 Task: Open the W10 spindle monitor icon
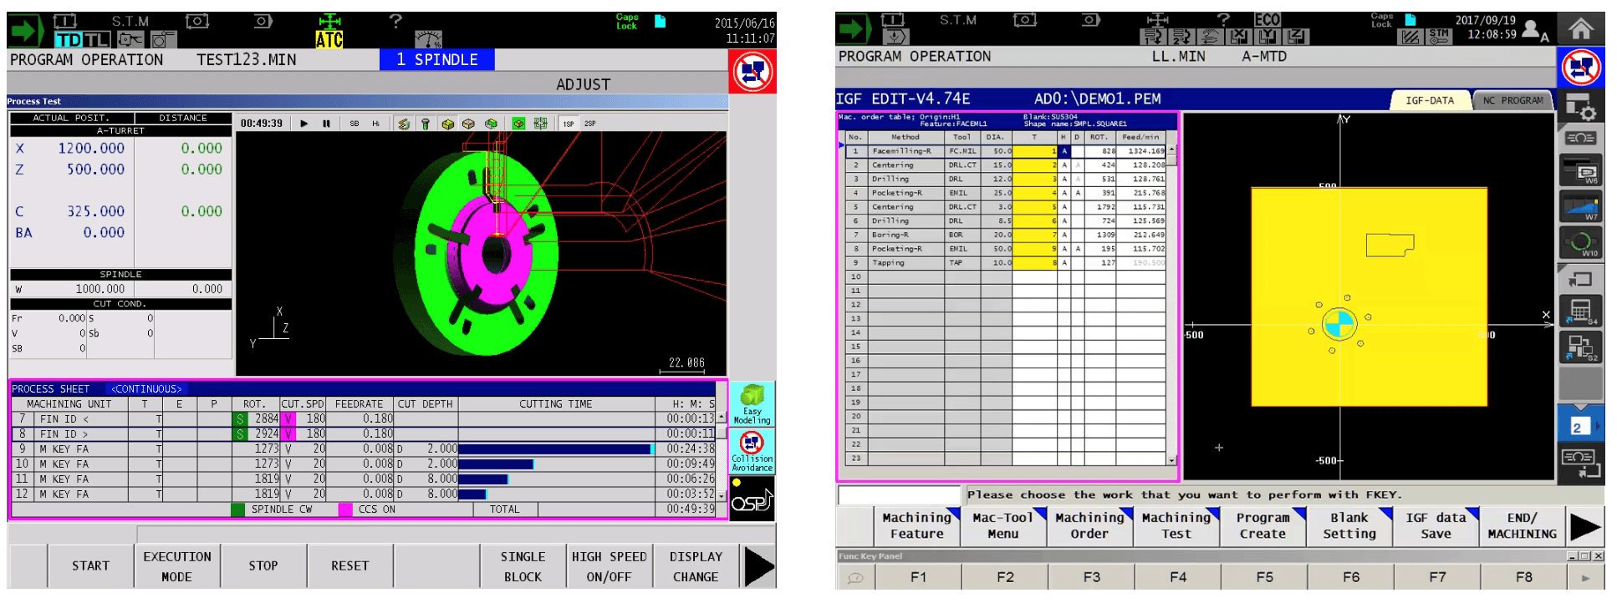(x=1579, y=244)
